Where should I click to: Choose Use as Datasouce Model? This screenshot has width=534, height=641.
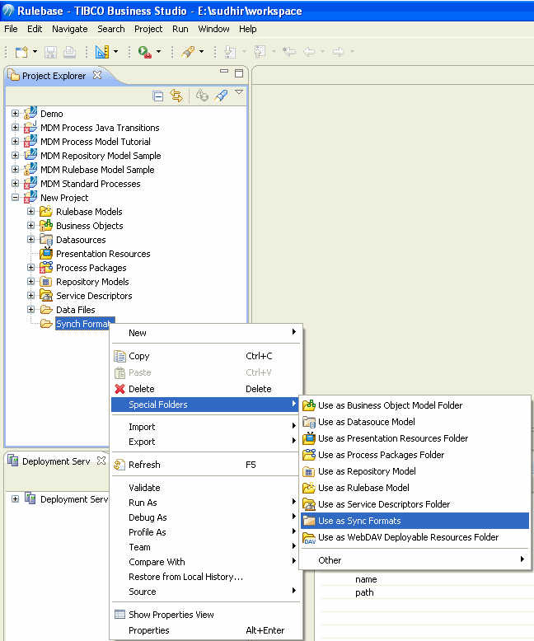(415, 422)
